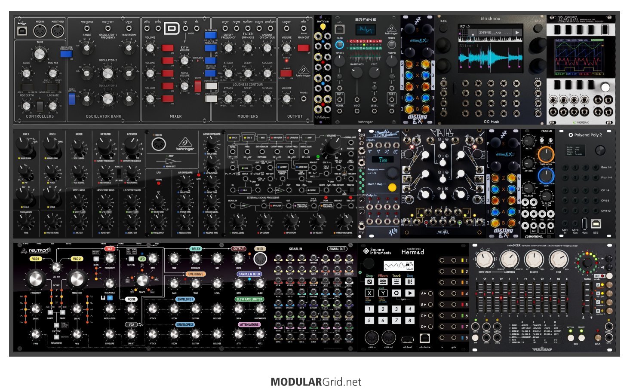Click the Variation knob on meloDICER
The height and width of the screenshot is (391, 633).
(510, 259)
